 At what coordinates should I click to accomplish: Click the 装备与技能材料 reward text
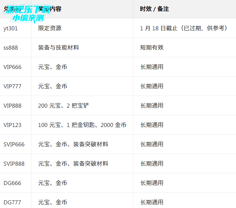(x=58, y=47)
